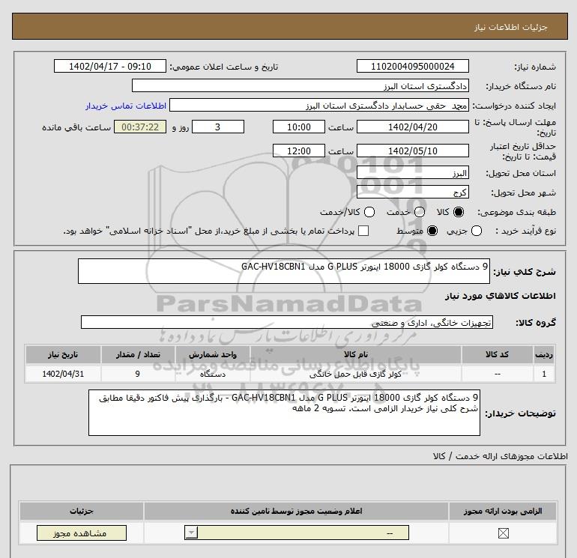Click the شرح کلی نیاز description box

(284, 271)
